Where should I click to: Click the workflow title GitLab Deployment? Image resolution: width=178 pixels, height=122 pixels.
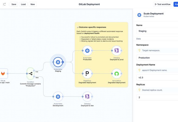pos(89,4)
